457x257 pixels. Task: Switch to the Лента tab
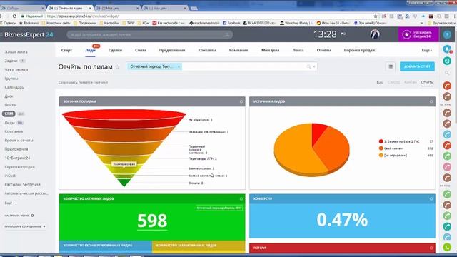click(298, 51)
